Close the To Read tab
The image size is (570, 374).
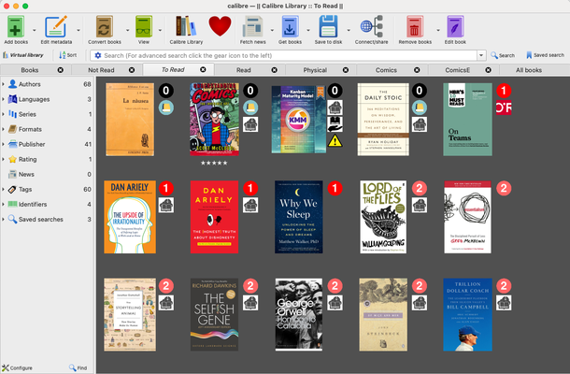[203, 69]
